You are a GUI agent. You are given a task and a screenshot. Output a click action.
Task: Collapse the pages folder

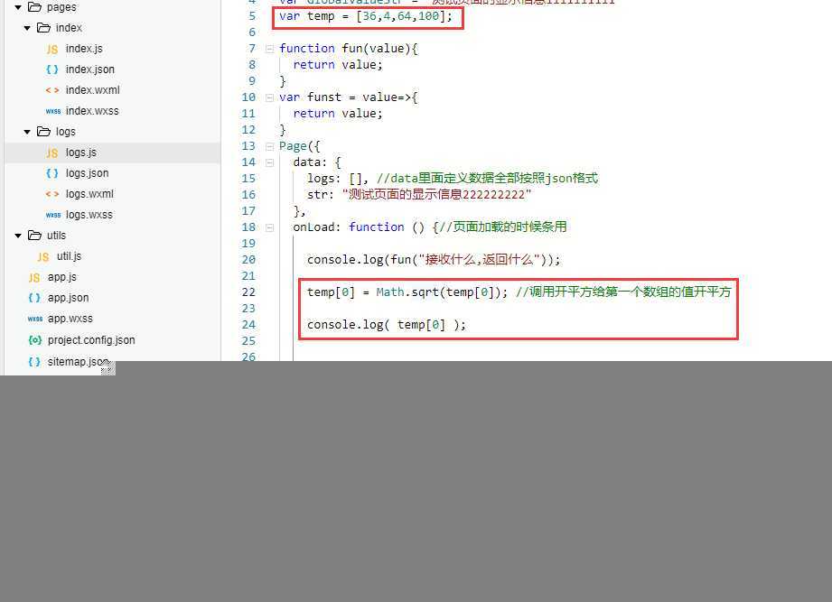pyautogui.click(x=18, y=7)
